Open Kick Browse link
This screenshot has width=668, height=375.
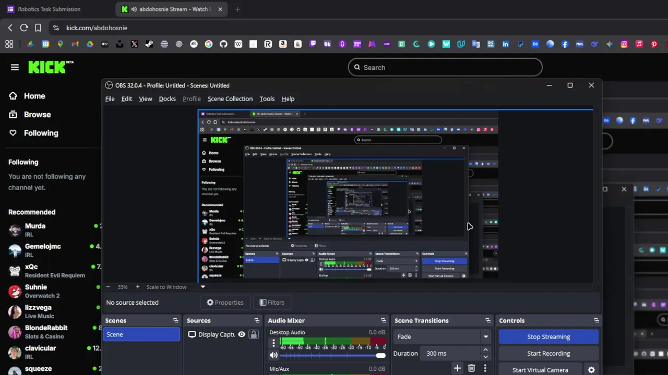pyautogui.click(x=38, y=115)
